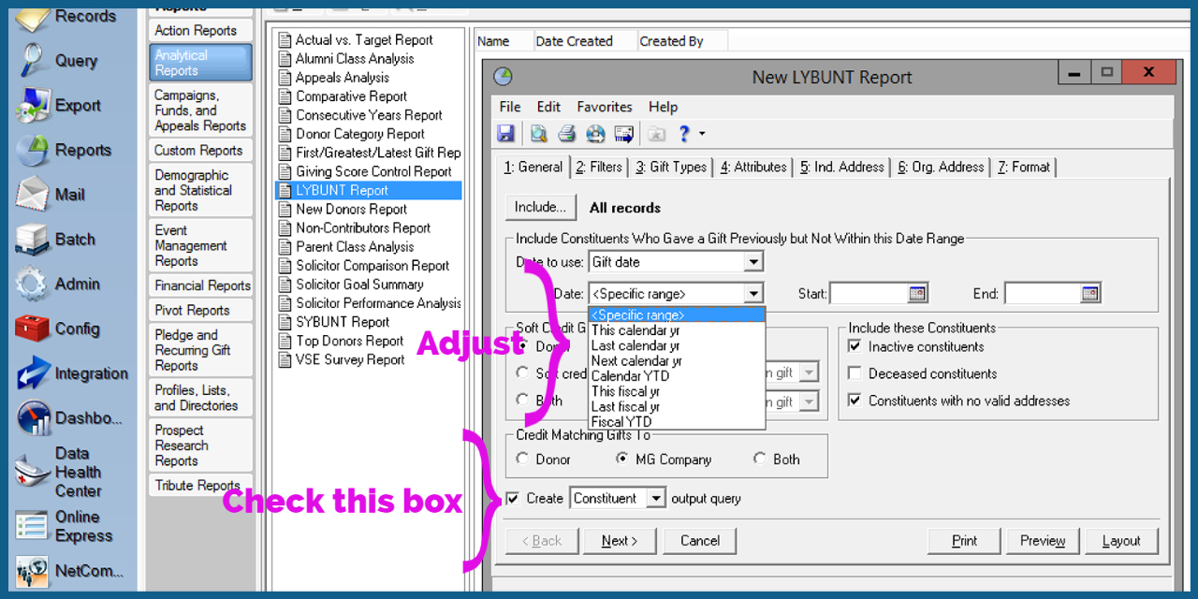Viewport: 1198px width, 599px height.
Task: Click the printer toolbar icon
Action: pos(567,134)
